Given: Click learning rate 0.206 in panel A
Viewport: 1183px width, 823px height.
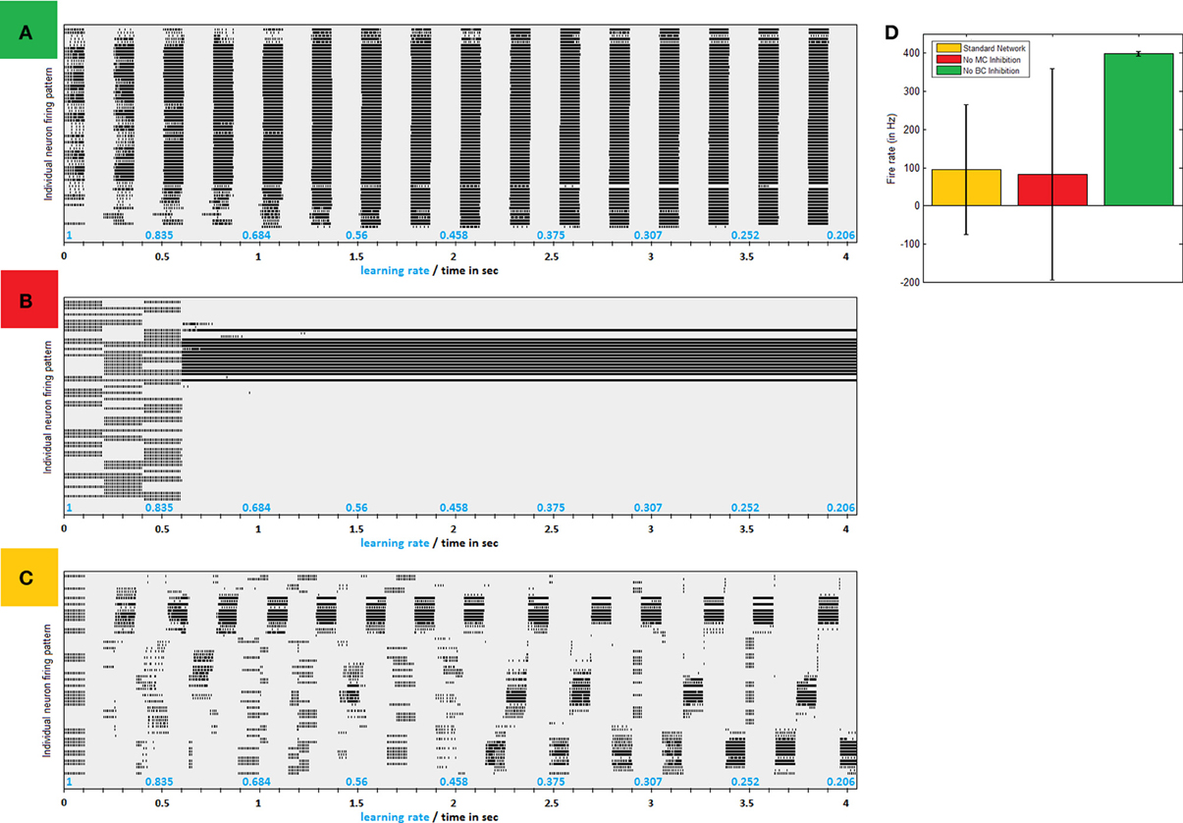Looking at the screenshot, I should coord(841,236).
